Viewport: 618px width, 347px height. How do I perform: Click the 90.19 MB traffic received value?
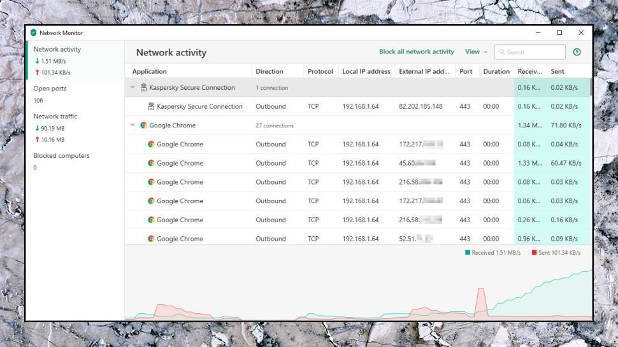point(52,128)
